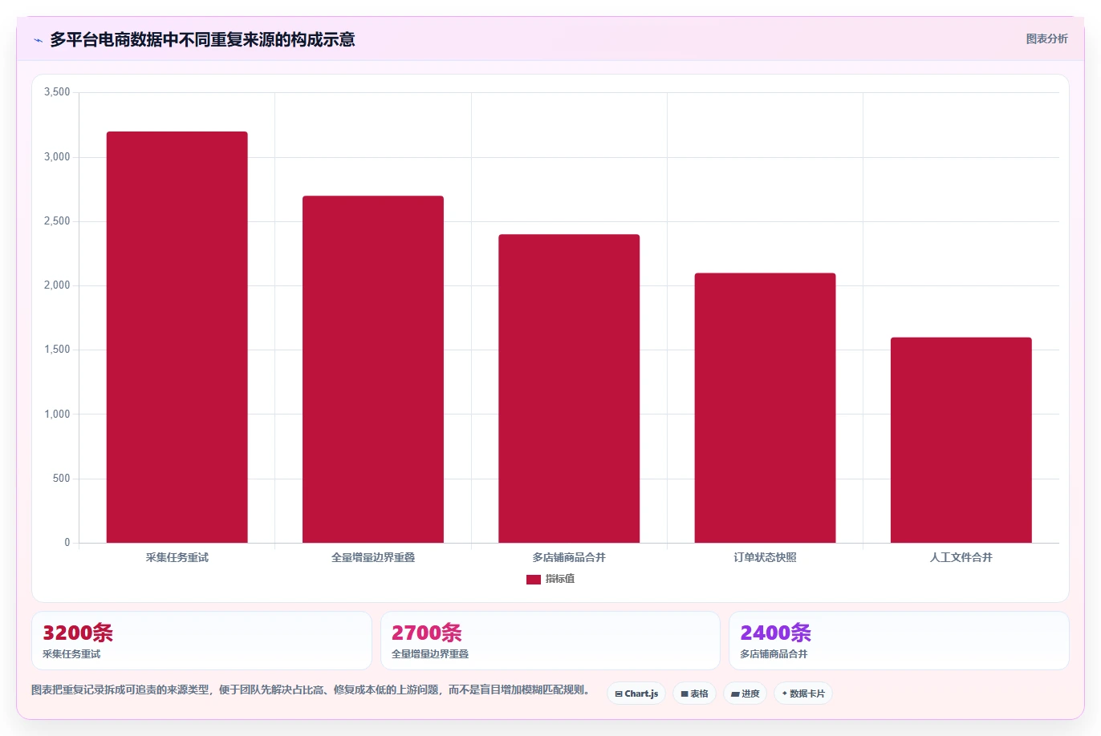Click the 2,500 y-axis tick label
Viewport: 1101px width, 736px height.
(x=57, y=221)
